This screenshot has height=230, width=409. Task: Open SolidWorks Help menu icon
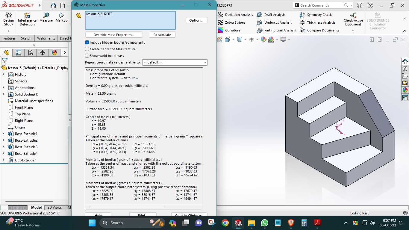click(370, 5)
